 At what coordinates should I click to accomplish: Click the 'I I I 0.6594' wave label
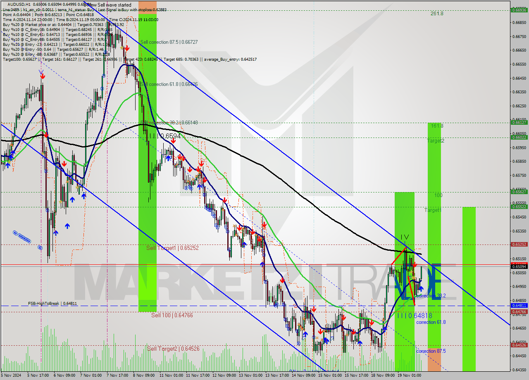click(x=165, y=136)
